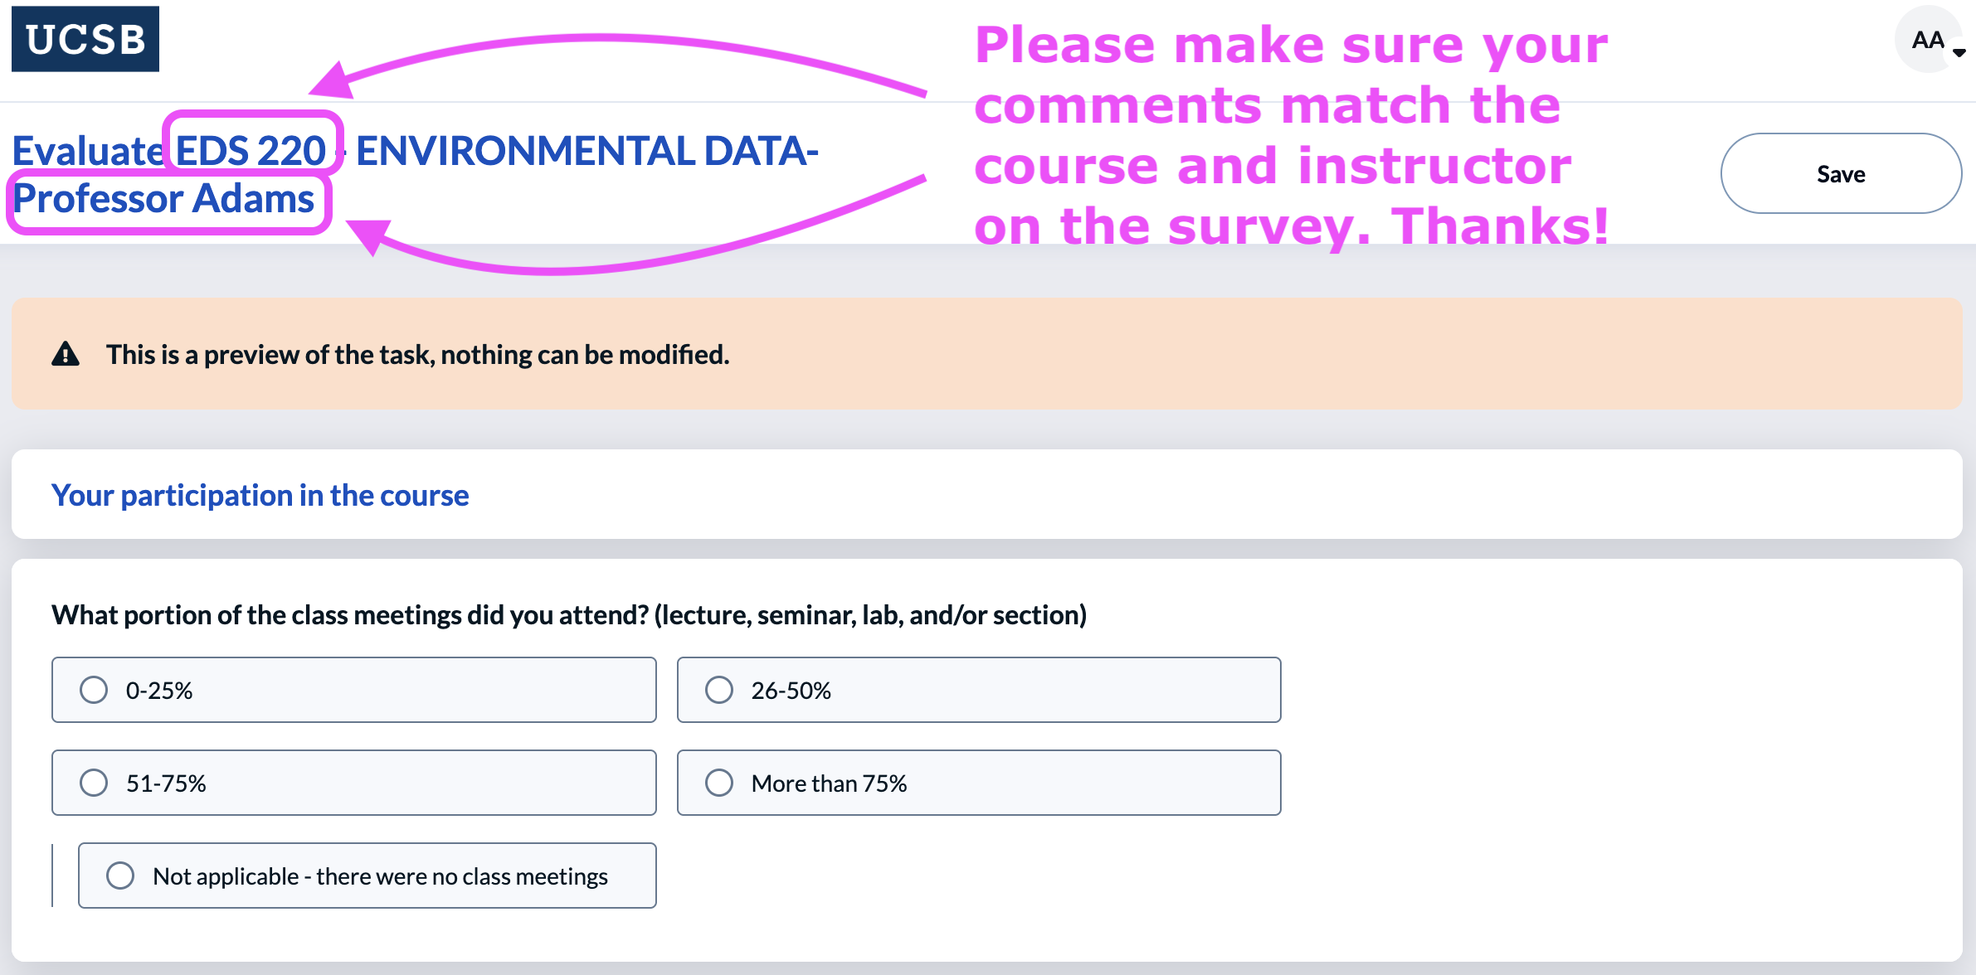Viewport: 1976px width, 975px height.
Task: Open the AA user avatar menu
Action: tap(1927, 40)
